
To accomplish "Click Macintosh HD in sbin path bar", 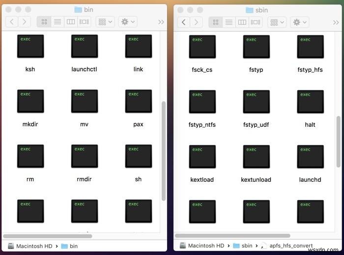I will pyautogui.click(x=202, y=246).
